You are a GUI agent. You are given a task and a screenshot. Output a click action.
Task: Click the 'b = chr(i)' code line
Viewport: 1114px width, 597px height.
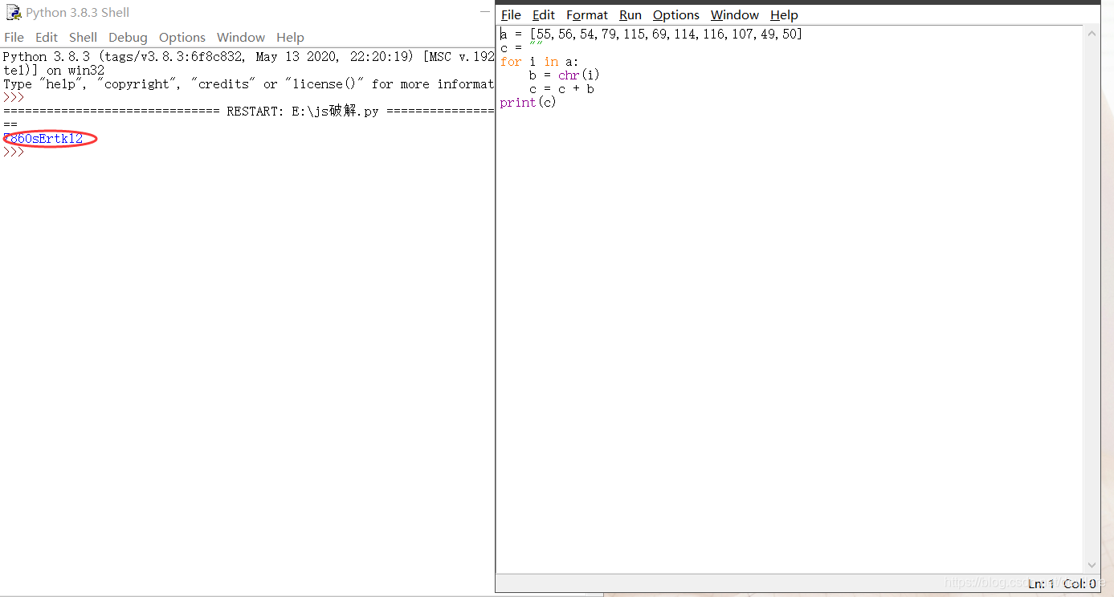click(565, 75)
